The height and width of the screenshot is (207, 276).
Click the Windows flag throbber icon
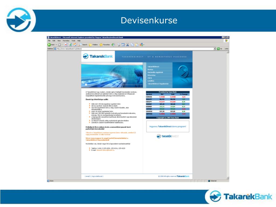[x=226, y=41]
